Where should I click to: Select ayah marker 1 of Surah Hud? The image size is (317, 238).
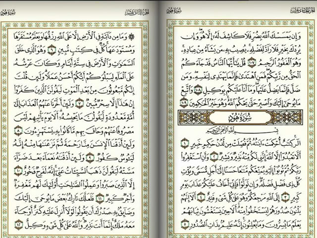(x=184, y=143)
